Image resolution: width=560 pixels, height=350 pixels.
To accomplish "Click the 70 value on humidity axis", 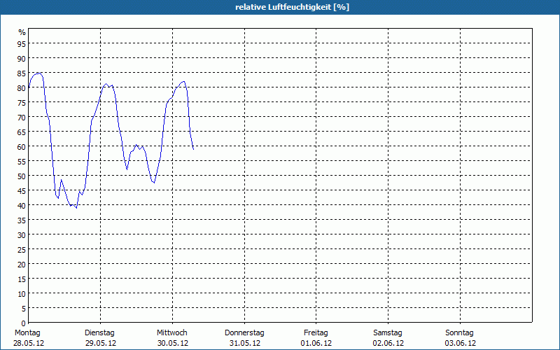I will click(x=22, y=117).
